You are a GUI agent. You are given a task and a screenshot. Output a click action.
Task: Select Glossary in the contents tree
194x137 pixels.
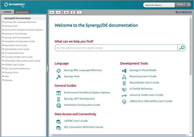coord(9,80)
